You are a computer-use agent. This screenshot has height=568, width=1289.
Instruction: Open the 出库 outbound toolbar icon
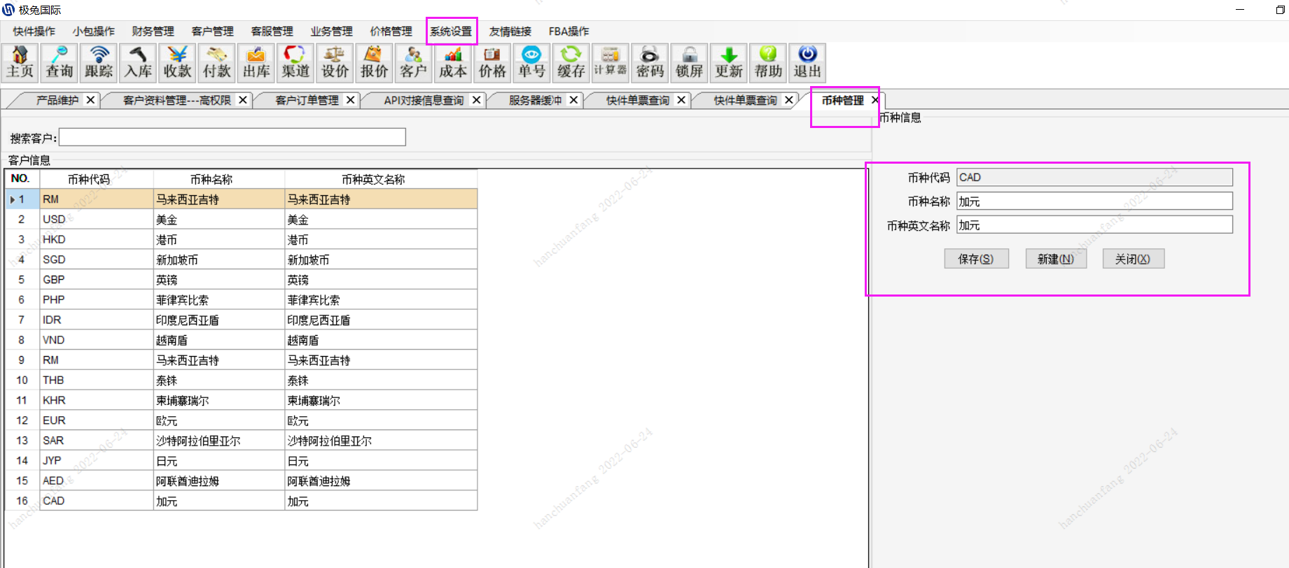point(256,63)
